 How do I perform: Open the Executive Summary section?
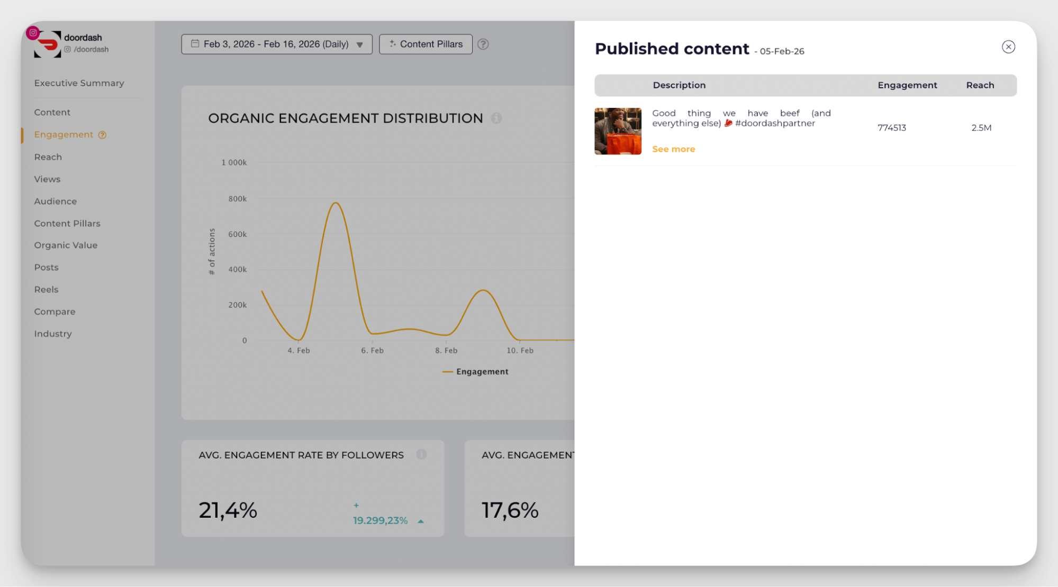click(79, 83)
